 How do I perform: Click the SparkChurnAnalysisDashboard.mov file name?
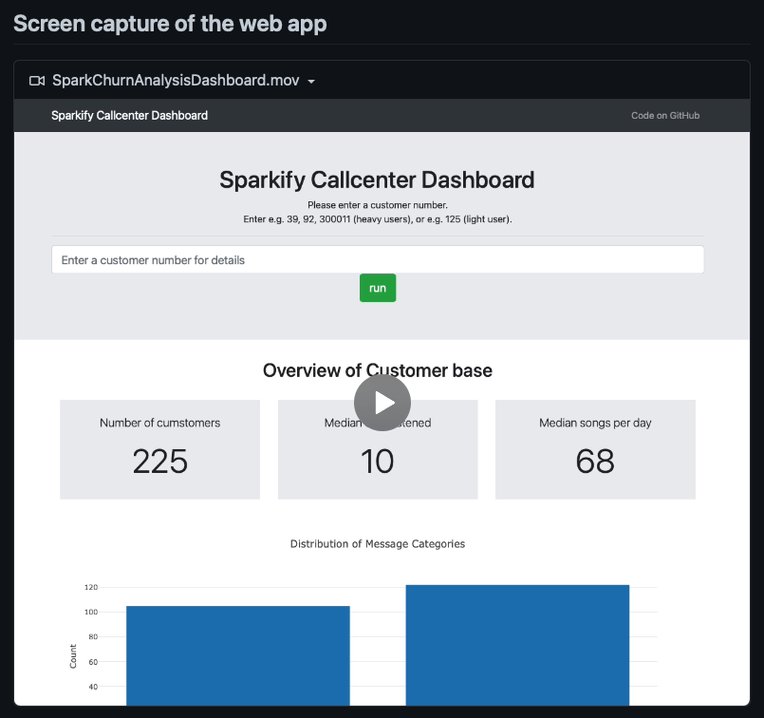(x=176, y=81)
